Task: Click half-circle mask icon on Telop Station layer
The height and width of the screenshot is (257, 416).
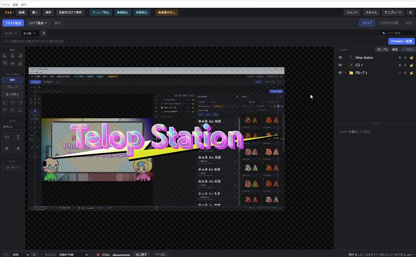Action: tap(406, 58)
